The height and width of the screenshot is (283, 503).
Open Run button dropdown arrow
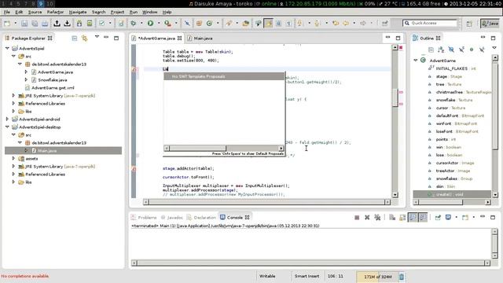[x=159, y=23]
